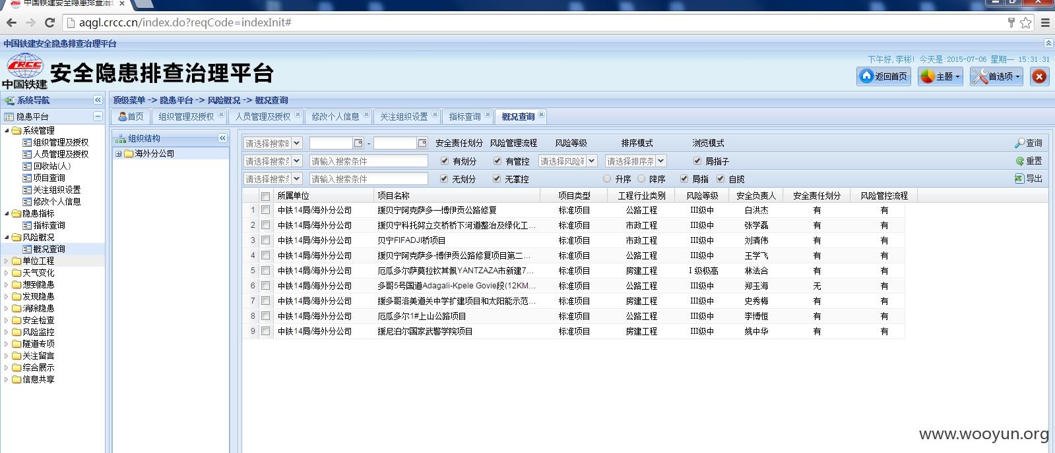This screenshot has height=453, width=1055.
Task: Toggle the 无划分 checkbox
Action: pos(444,178)
